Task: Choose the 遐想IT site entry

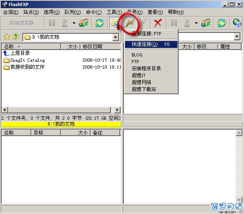Action: [x=151, y=76]
